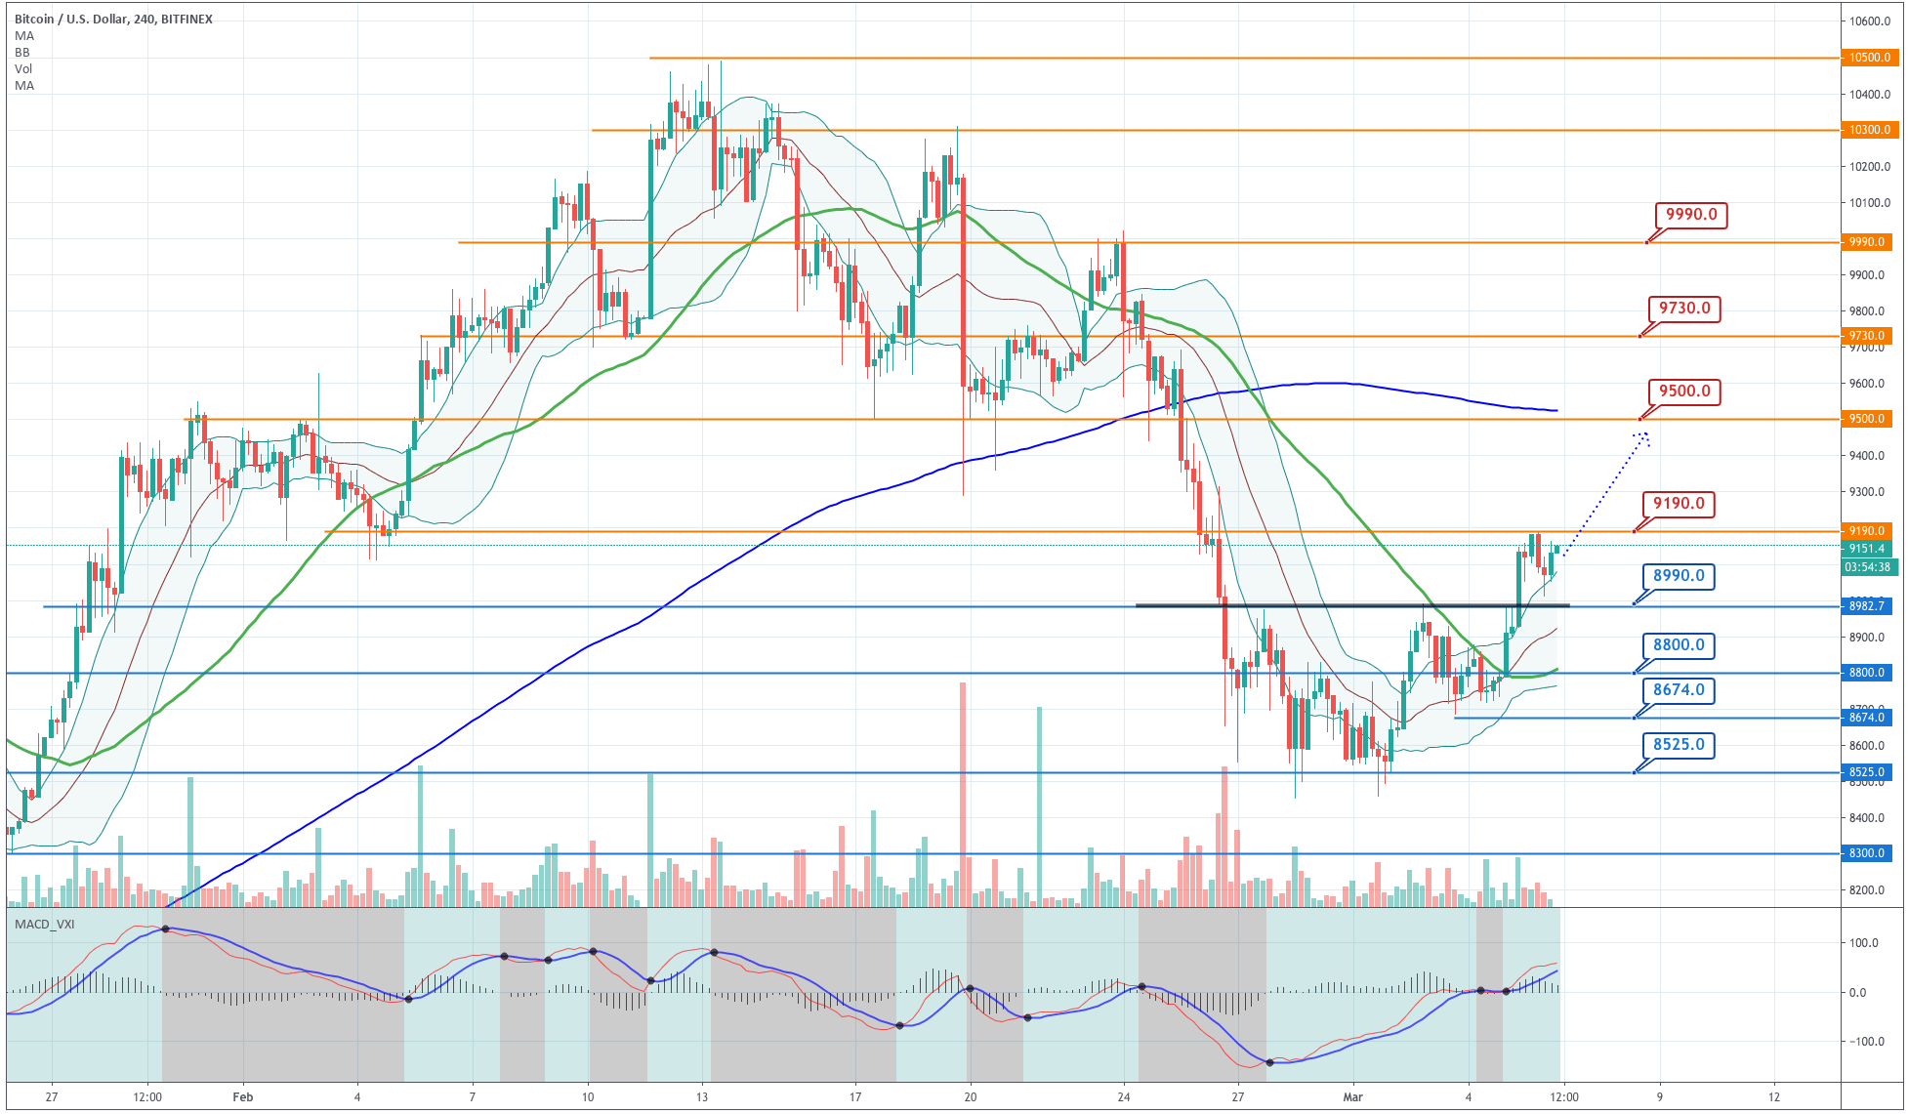Select the blue 8525.0 price axis label
Viewport: 1908px width, 1114px height.
click(x=1866, y=772)
